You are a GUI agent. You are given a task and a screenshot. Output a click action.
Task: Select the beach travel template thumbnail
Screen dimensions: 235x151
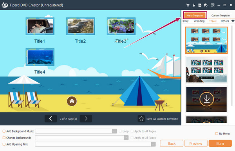click(x=206, y=40)
